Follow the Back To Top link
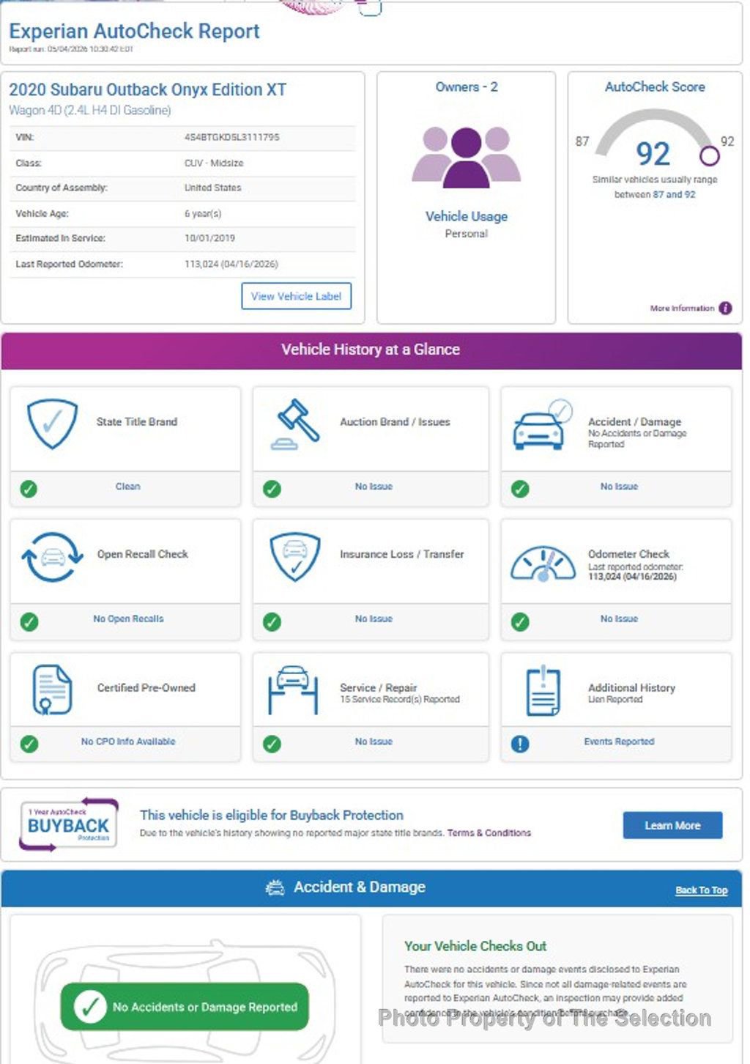The height and width of the screenshot is (1064, 750). 702,890
